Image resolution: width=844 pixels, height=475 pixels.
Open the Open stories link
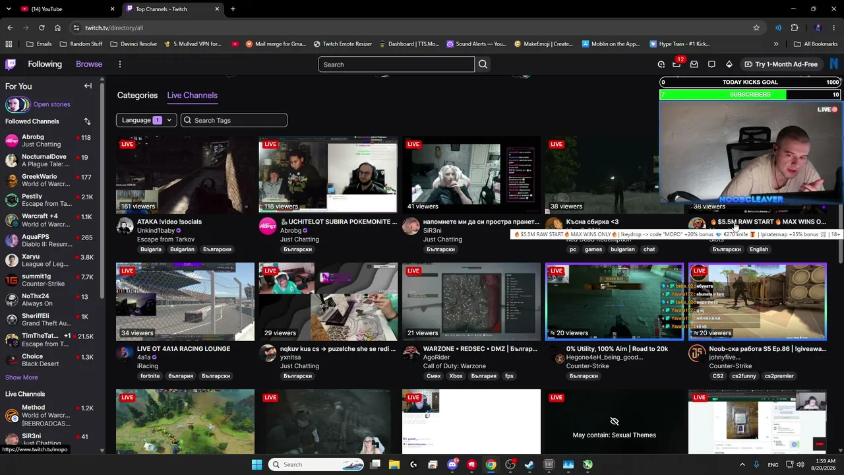tap(51, 104)
